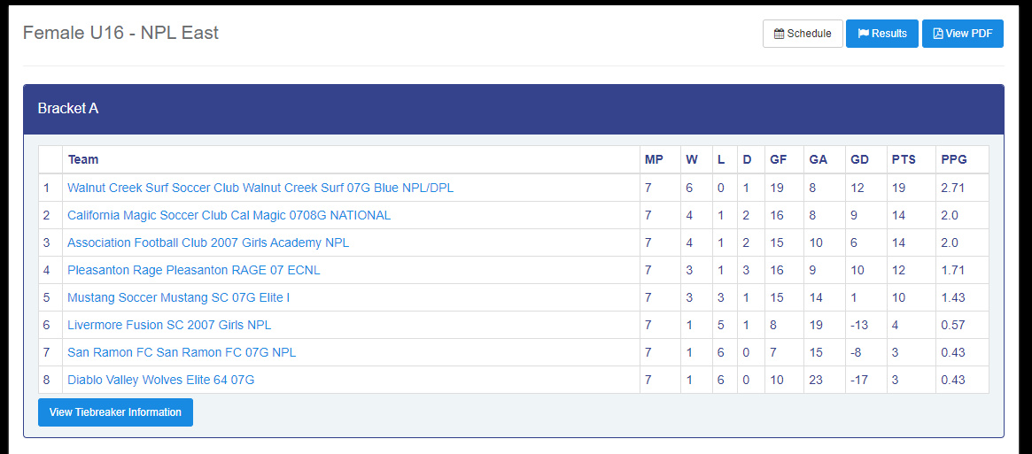Open the Schedule page
The image size is (1032, 454).
coord(803,34)
